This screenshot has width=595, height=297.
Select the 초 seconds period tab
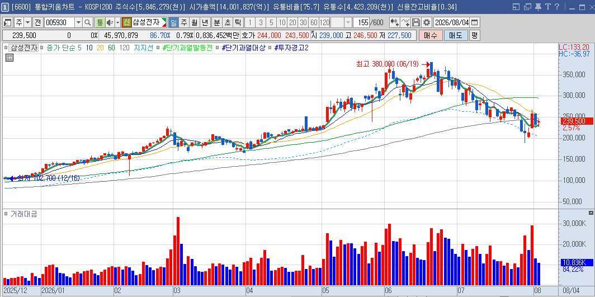227,22
